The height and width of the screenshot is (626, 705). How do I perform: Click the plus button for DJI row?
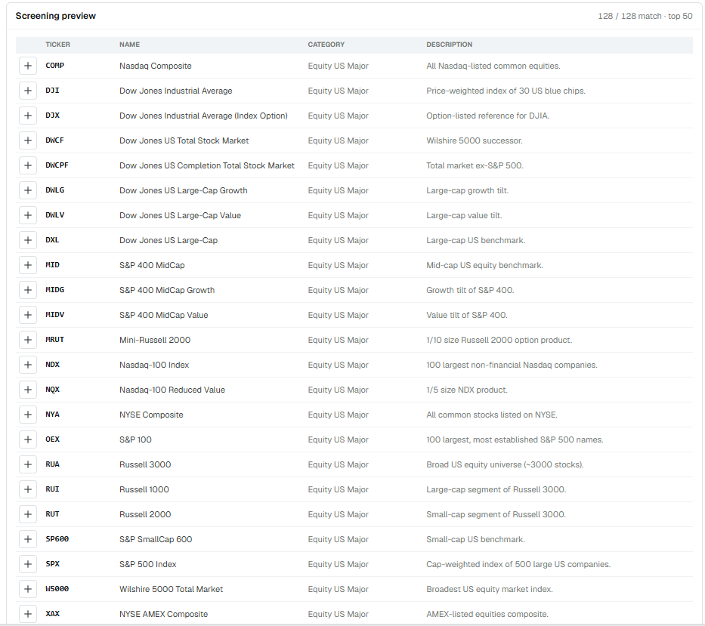pos(28,91)
